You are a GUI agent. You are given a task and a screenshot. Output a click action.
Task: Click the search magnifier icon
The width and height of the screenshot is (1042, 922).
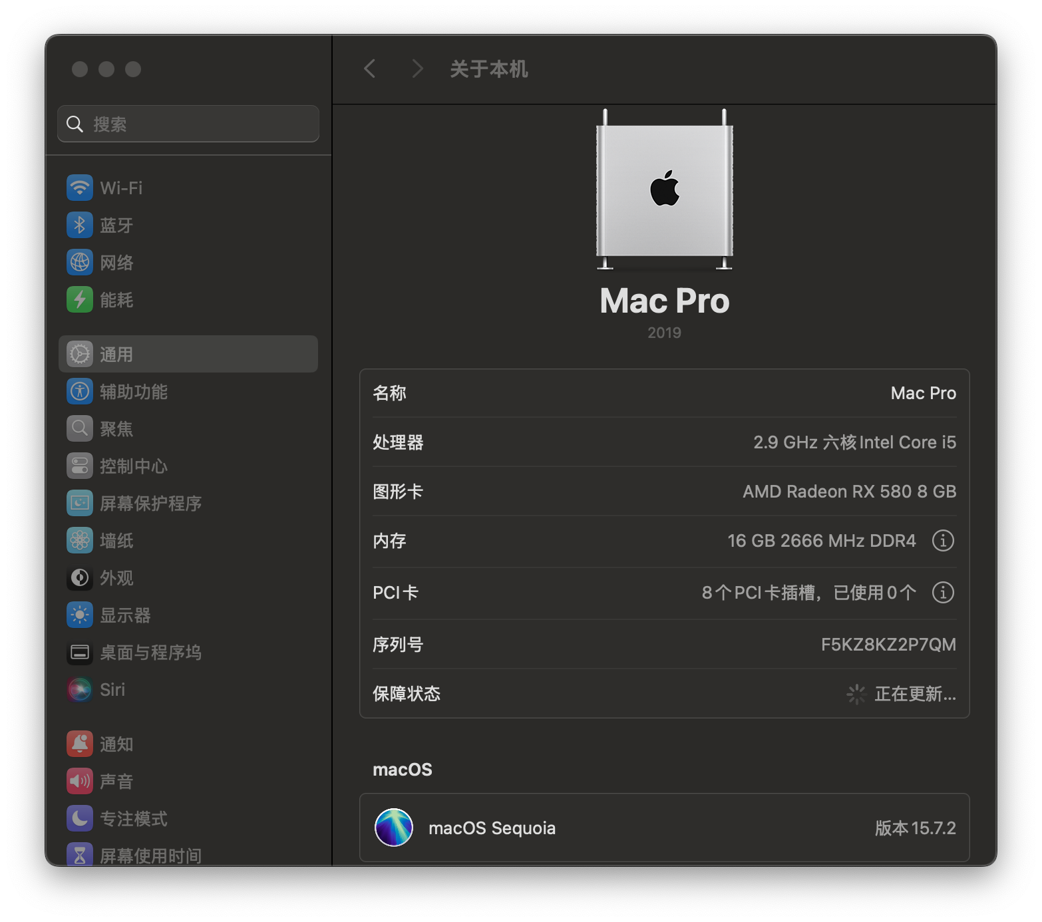(75, 124)
